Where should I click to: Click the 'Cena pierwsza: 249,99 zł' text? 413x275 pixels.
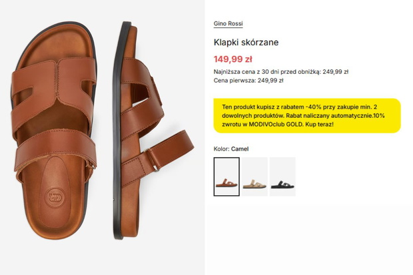point(248,81)
